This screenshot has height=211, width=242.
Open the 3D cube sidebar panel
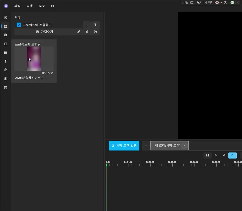point(5,79)
